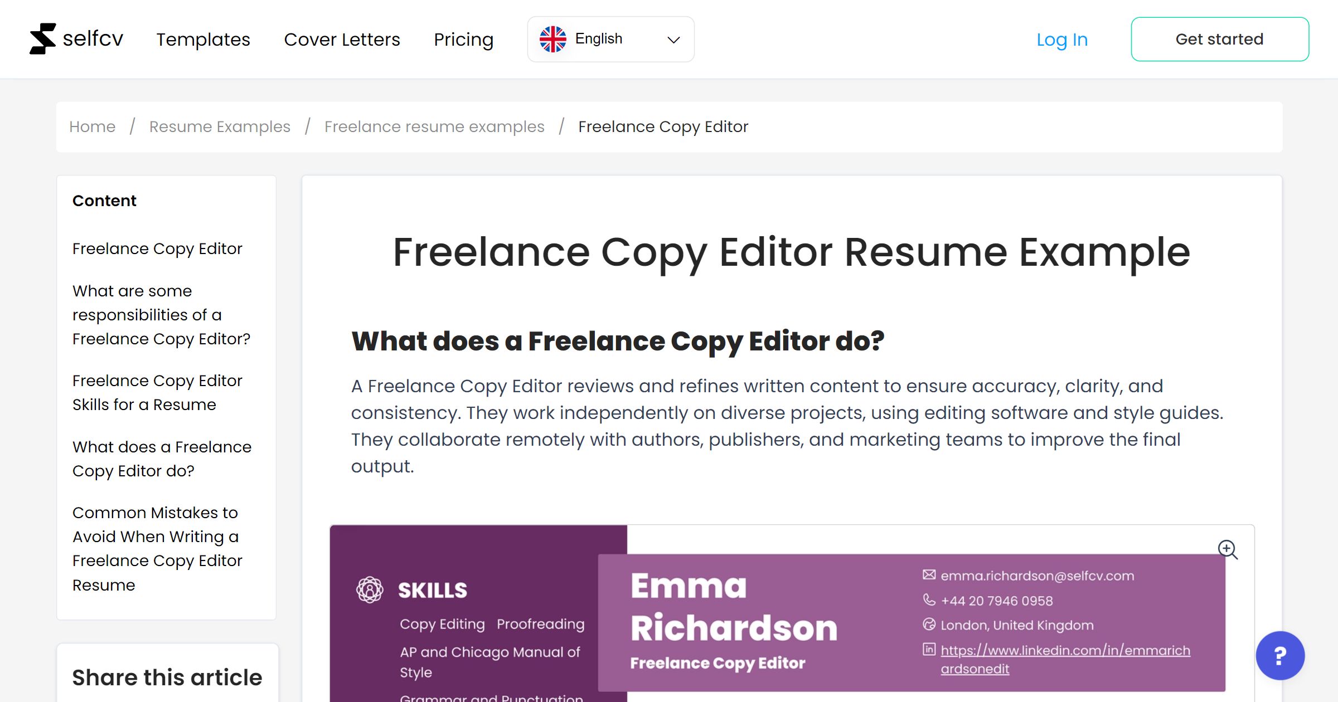Screen dimensions: 1338x702
Task: Click AP and Chicago Manual of Style skill
Action: [490, 662]
